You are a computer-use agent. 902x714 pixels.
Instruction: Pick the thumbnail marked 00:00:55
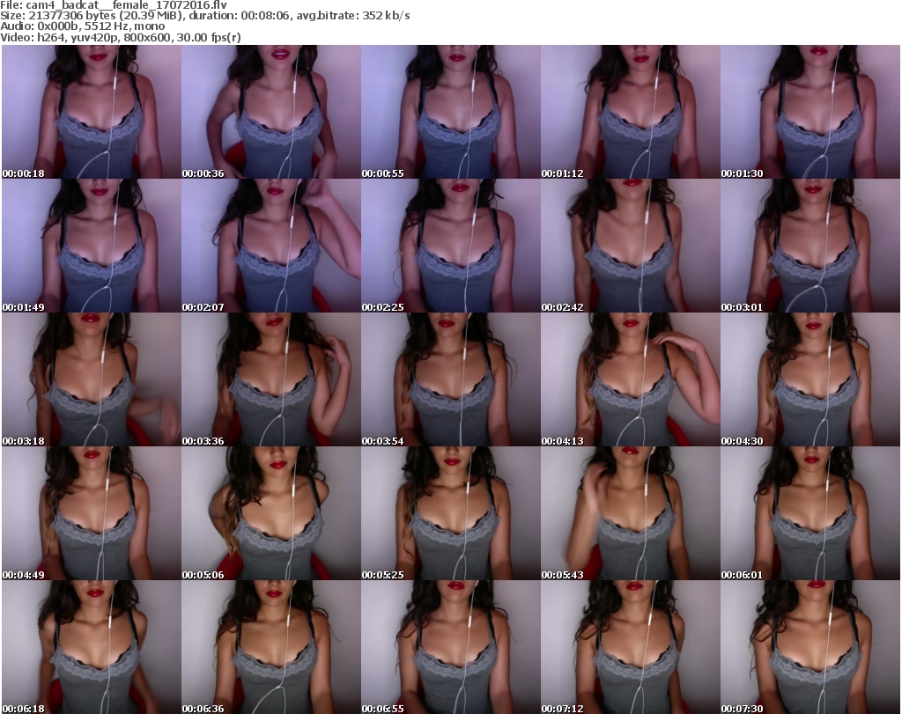(450, 112)
